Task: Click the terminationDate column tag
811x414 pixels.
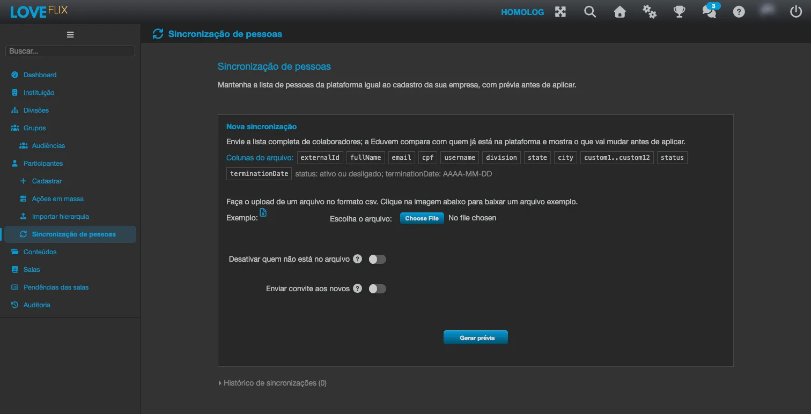Action: coord(259,174)
